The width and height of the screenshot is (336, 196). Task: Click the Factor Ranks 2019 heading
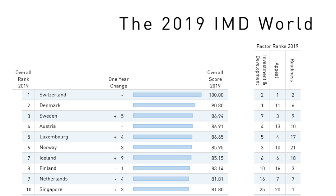pyautogui.click(x=277, y=46)
